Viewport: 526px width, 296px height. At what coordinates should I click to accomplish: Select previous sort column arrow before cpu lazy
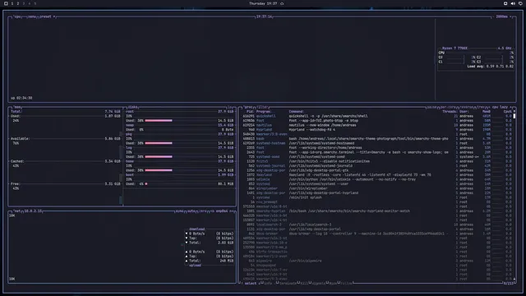pyautogui.click(x=489, y=107)
